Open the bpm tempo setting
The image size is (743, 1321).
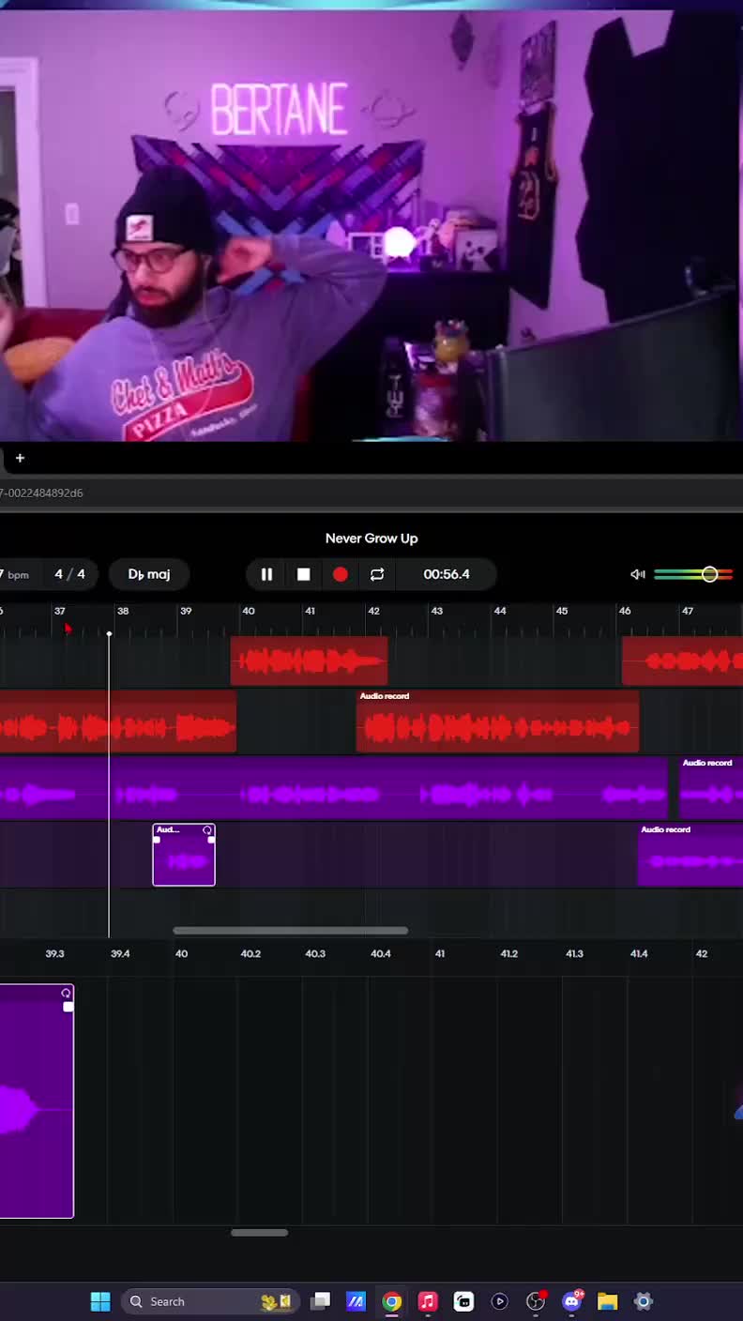tap(15, 574)
